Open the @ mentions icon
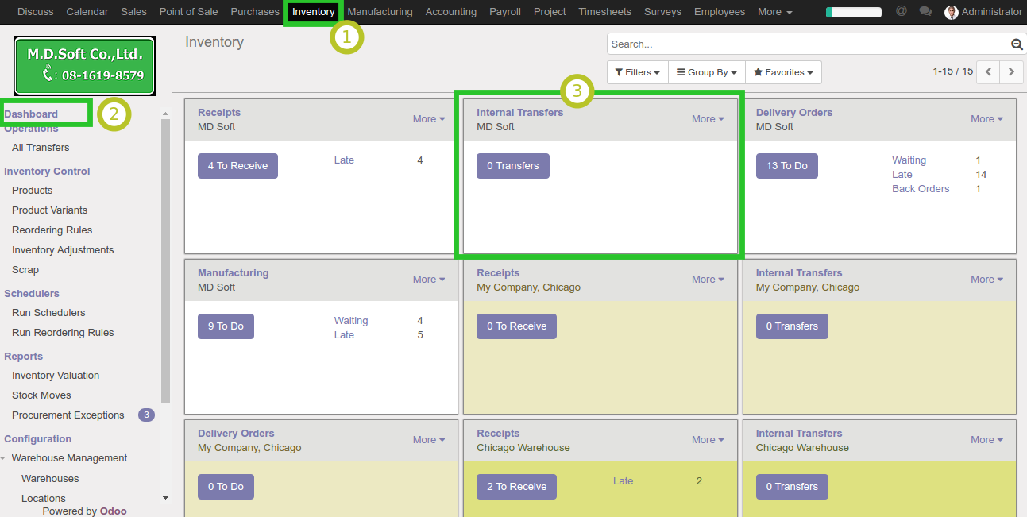The height and width of the screenshot is (517, 1027). coord(901,11)
